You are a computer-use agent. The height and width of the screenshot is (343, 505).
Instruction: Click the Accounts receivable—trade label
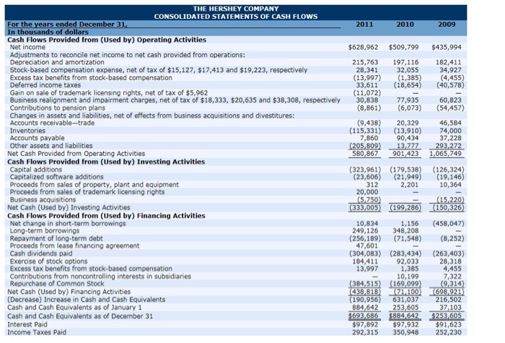click(52, 123)
